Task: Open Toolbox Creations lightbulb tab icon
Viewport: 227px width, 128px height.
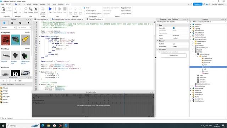Action: tap(28, 23)
